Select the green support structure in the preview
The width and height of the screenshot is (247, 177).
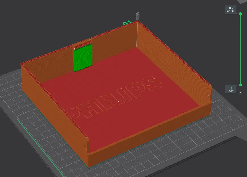click(83, 58)
